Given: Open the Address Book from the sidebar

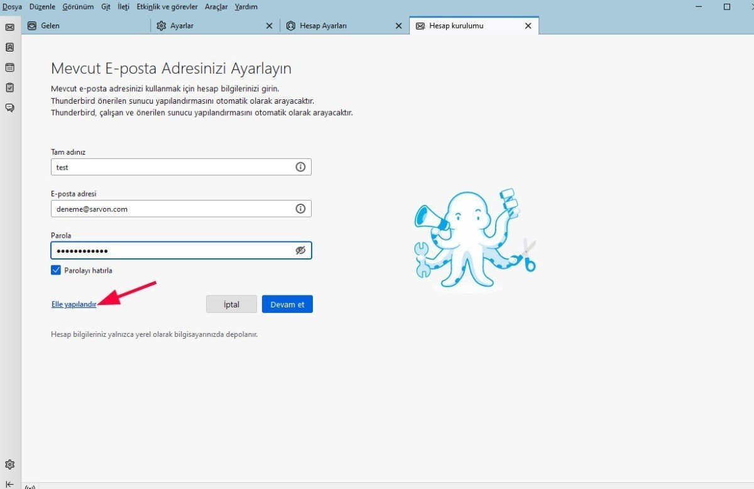Looking at the screenshot, I should click(9, 47).
